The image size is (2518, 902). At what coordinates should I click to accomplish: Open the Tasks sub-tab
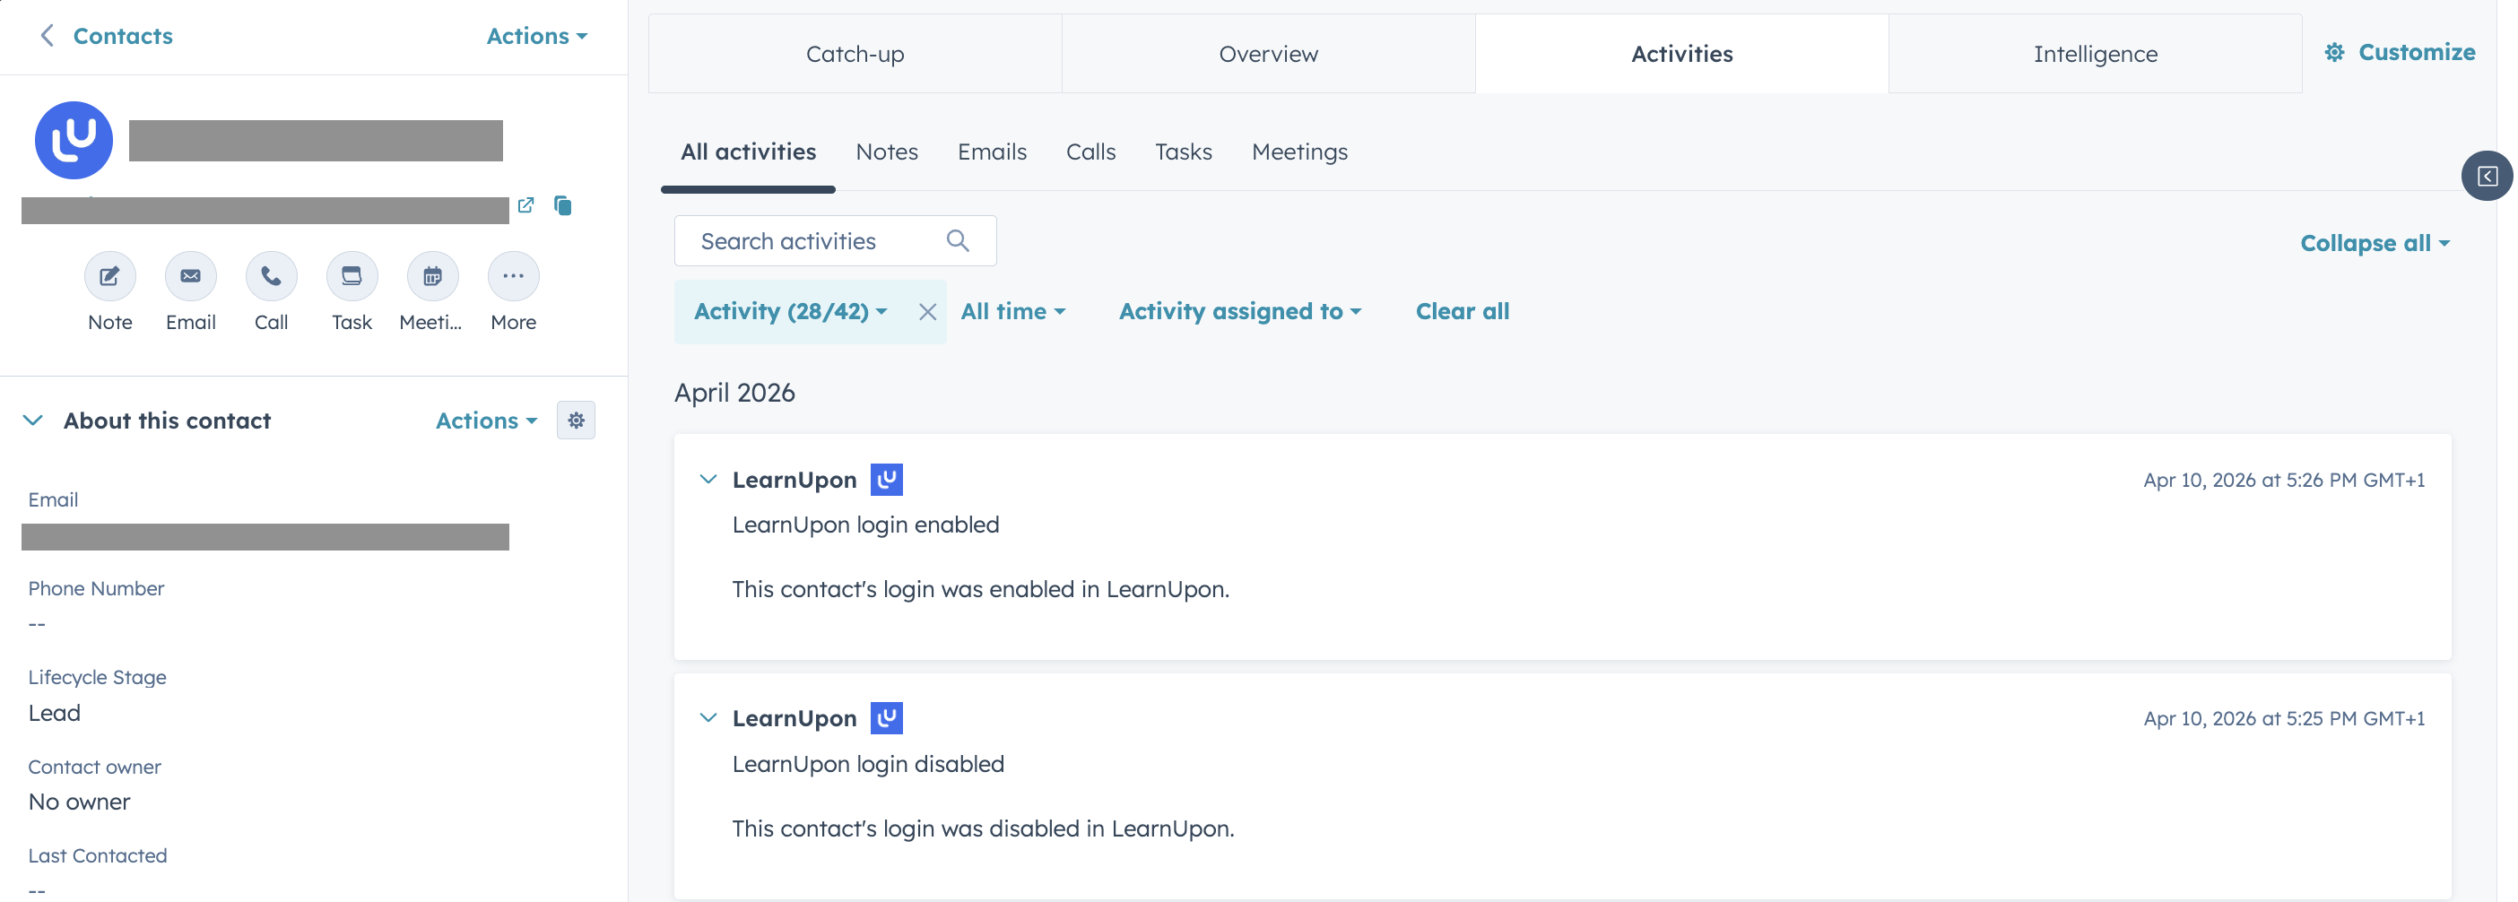click(1183, 152)
